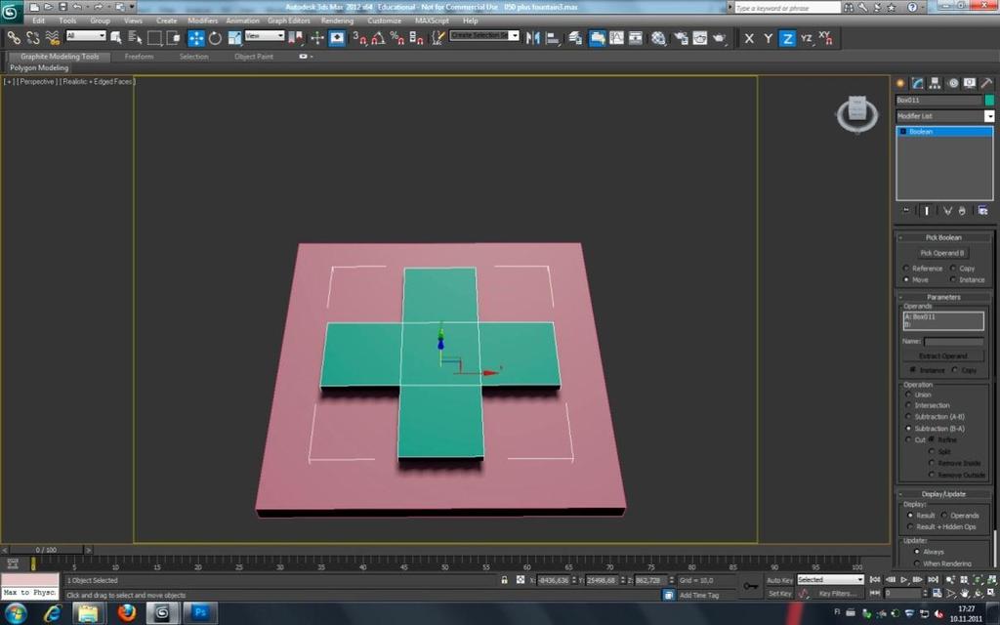Click the Bind to Space Warp icon
1000x625 pixels.
[53, 38]
